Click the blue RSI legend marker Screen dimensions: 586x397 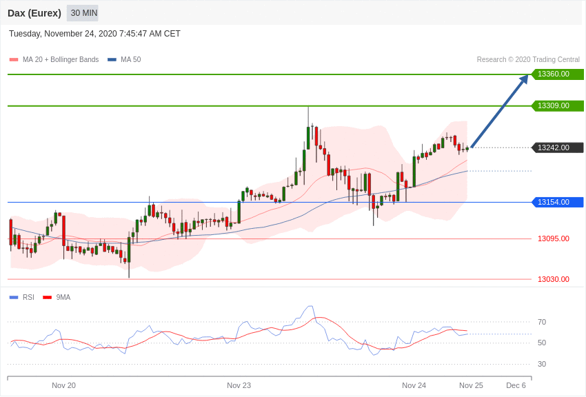(14, 297)
